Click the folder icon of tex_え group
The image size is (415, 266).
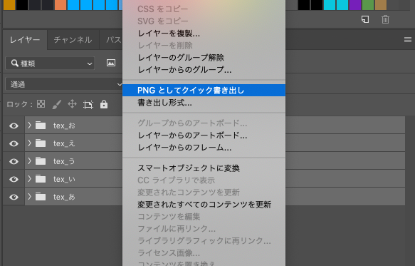coord(41,143)
